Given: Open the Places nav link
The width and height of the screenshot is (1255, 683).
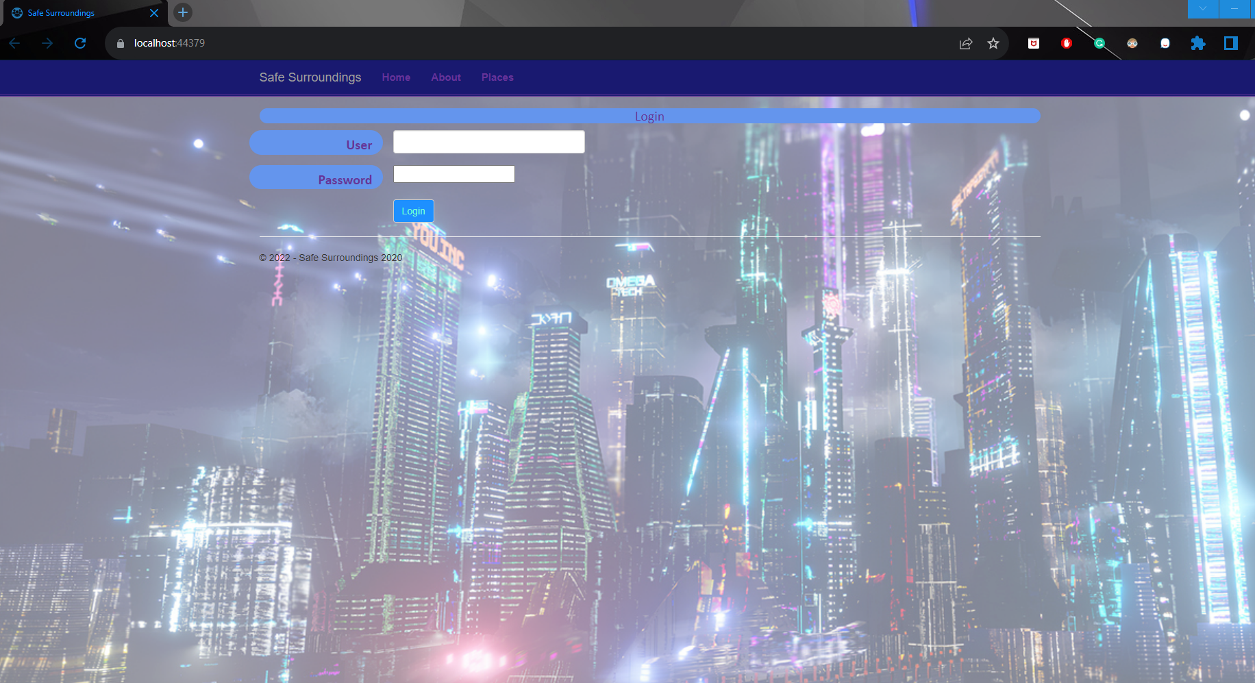Looking at the screenshot, I should (497, 77).
